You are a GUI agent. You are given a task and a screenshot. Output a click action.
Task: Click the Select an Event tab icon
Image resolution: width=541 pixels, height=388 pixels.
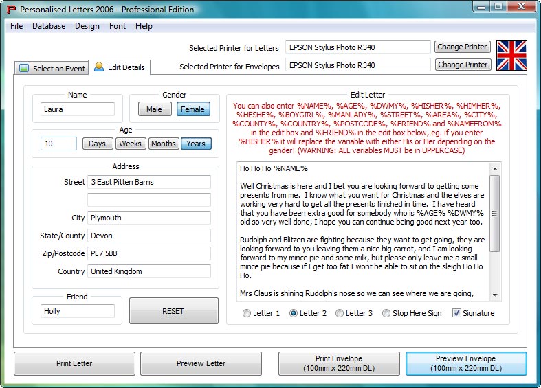coord(24,68)
